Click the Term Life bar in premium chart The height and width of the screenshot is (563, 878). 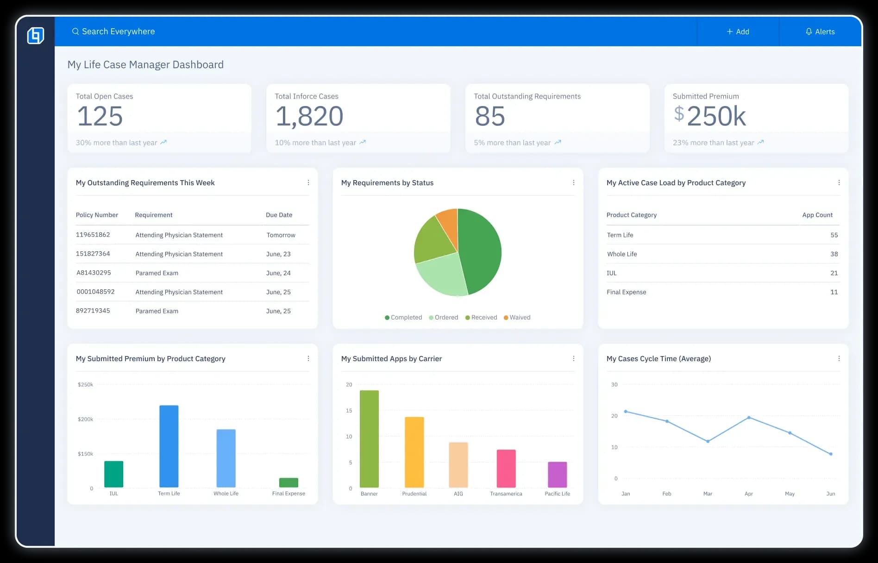coord(169,446)
